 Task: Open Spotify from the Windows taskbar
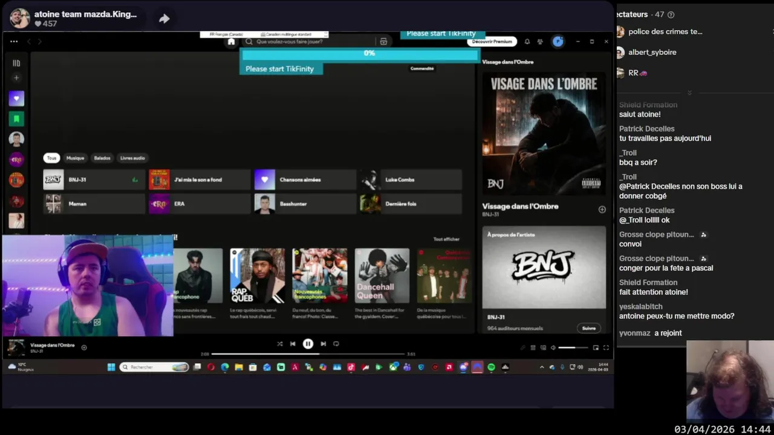pos(491,367)
